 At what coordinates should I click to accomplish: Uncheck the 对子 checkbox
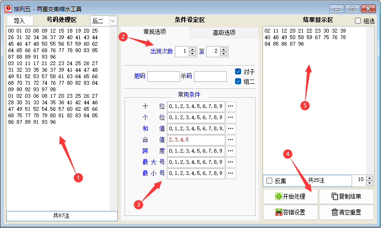[238, 72]
